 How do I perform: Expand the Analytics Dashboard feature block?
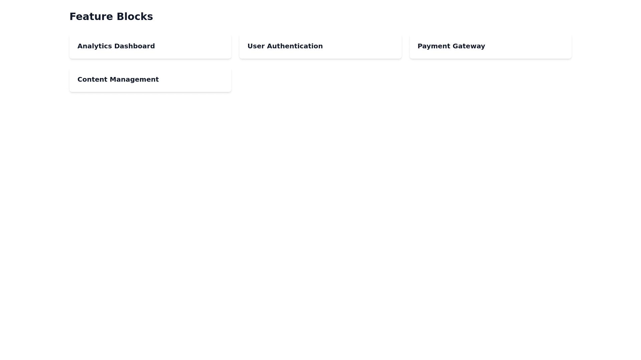click(x=150, y=46)
